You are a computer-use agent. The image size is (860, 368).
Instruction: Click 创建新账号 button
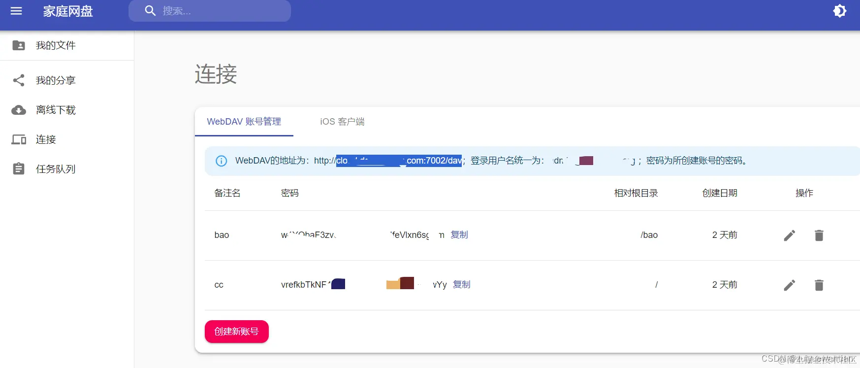pyautogui.click(x=237, y=332)
